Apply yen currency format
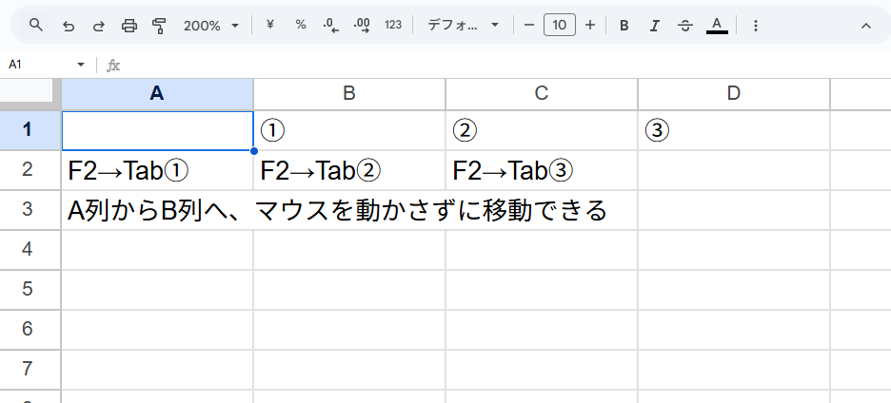The width and height of the screenshot is (891, 403). point(269,26)
